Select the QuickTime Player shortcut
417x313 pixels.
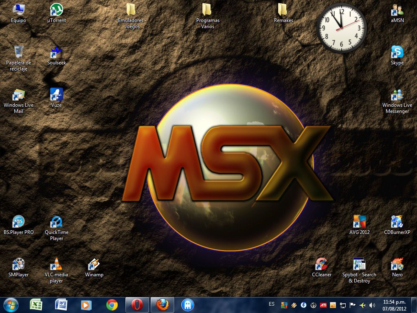coord(56,228)
